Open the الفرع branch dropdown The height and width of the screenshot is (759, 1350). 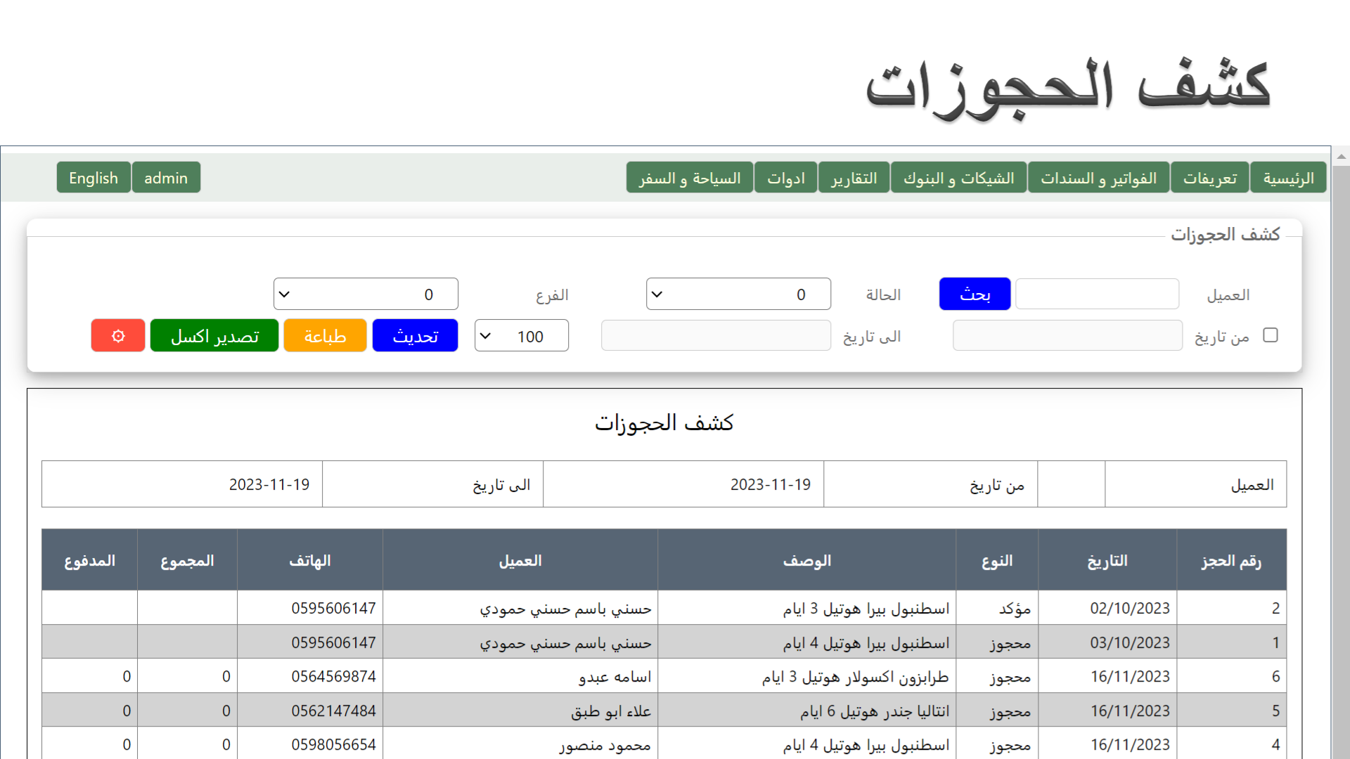pyautogui.click(x=365, y=294)
